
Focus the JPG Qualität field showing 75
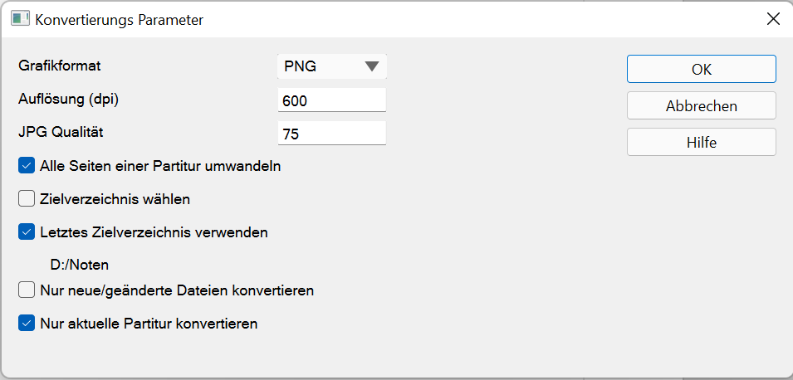click(x=331, y=134)
